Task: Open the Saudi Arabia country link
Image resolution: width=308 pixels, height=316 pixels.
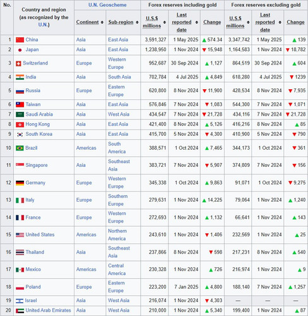Action: 39,114
